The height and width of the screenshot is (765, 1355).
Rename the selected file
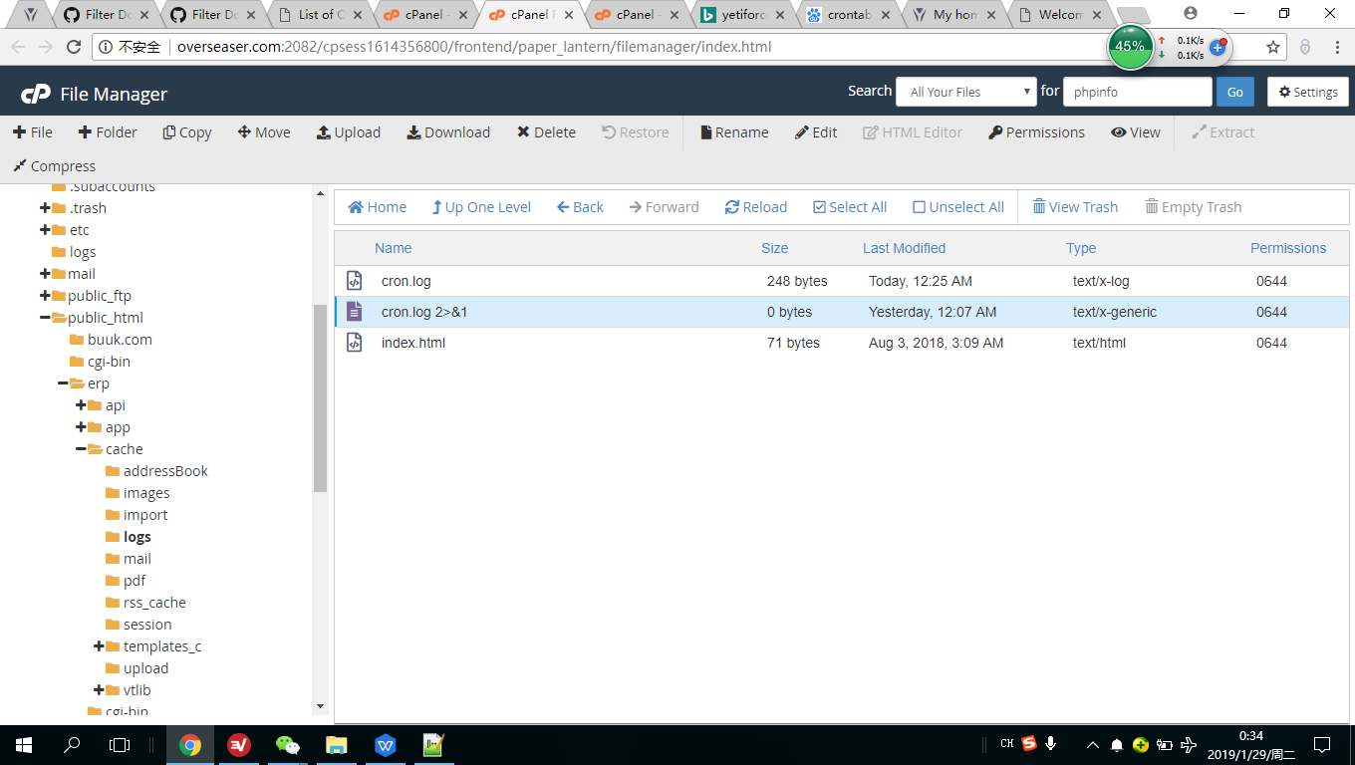pyautogui.click(x=734, y=132)
